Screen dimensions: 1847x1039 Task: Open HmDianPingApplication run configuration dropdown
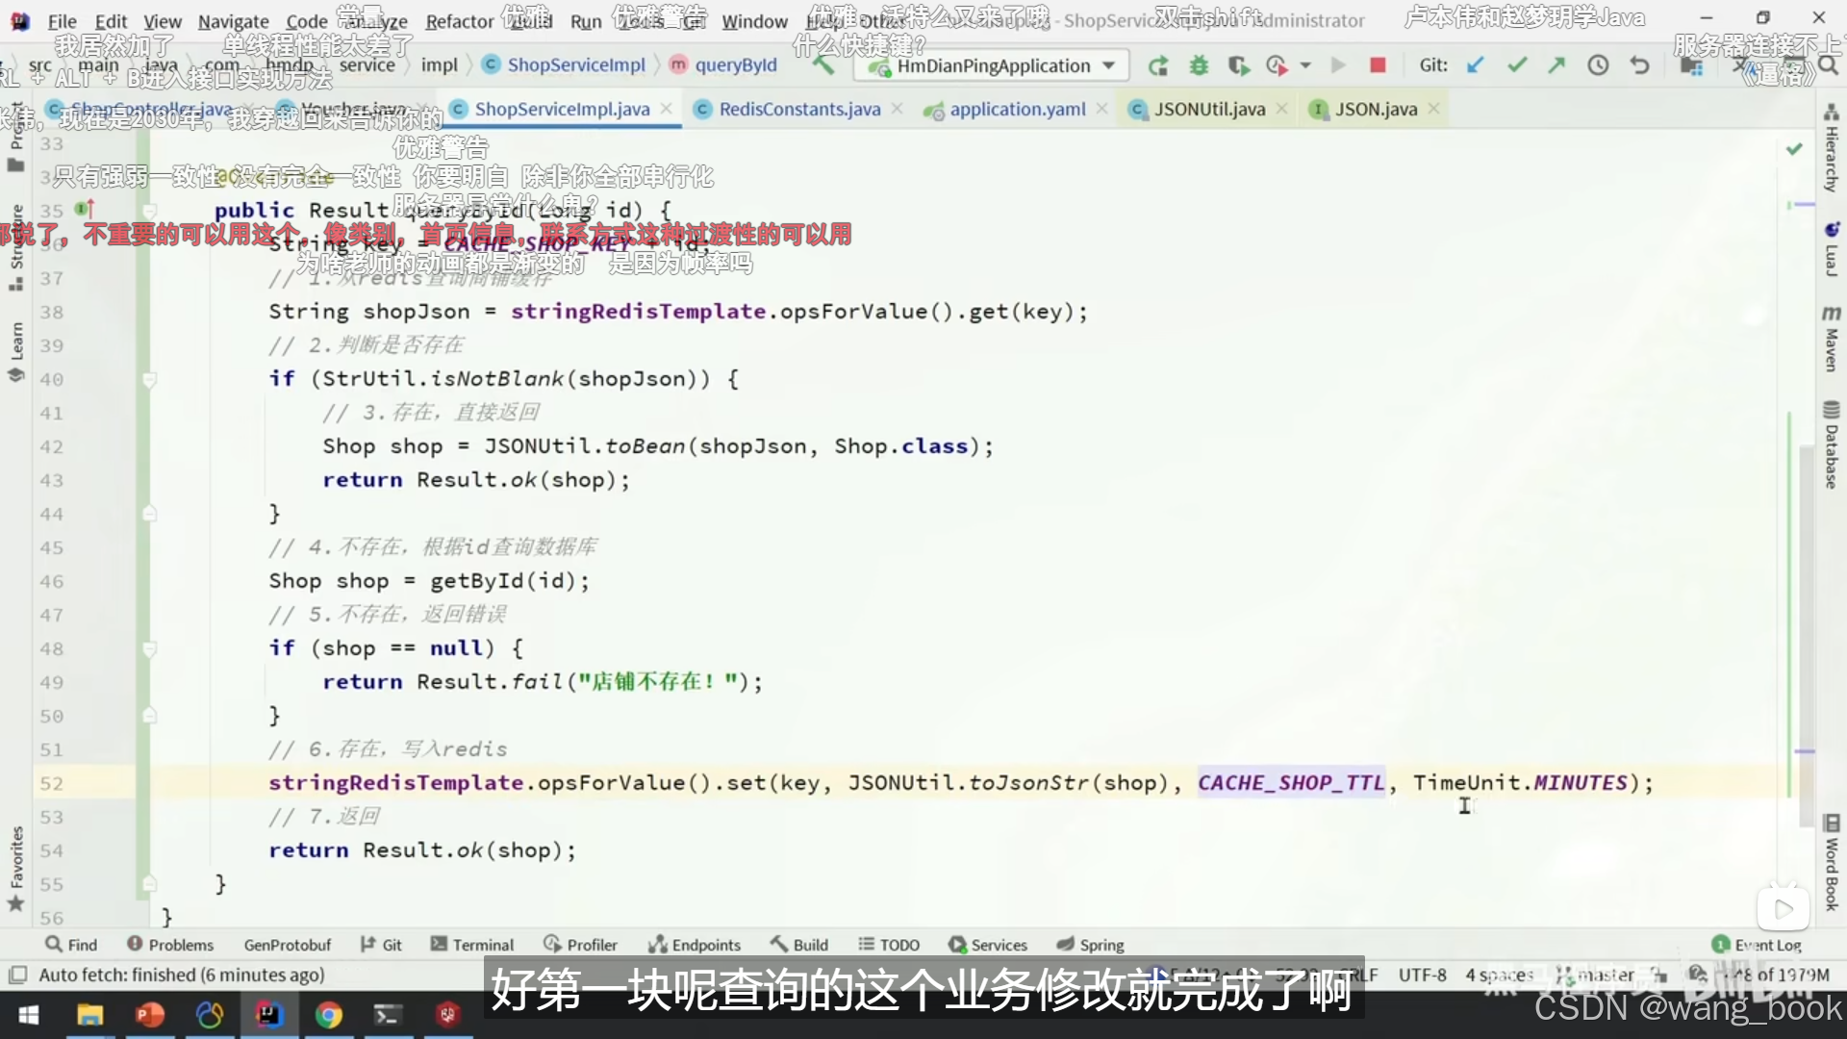point(994,65)
